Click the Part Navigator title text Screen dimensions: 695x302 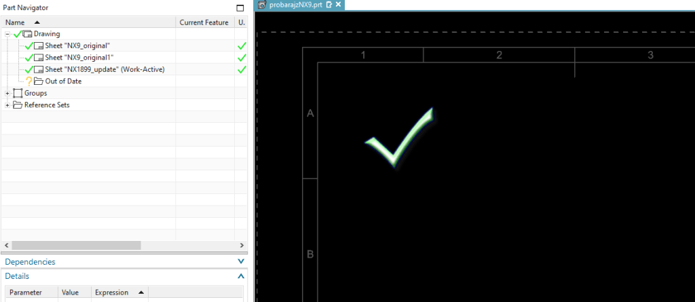point(26,7)
